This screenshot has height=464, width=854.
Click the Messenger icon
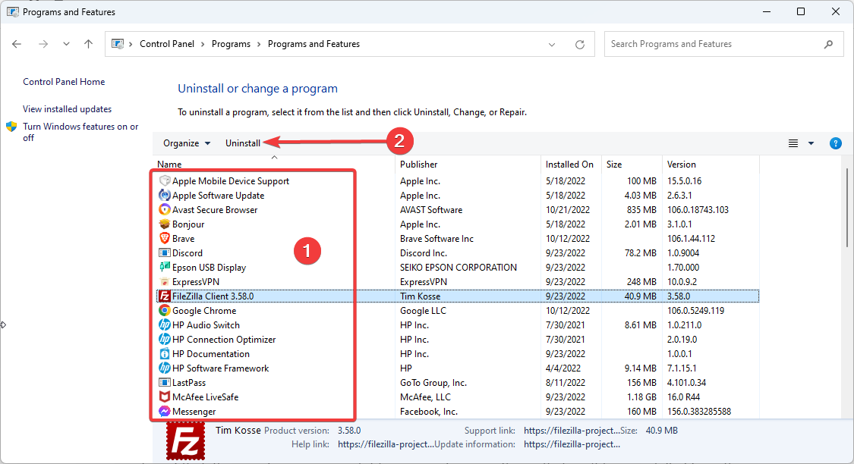pos(165,411)
